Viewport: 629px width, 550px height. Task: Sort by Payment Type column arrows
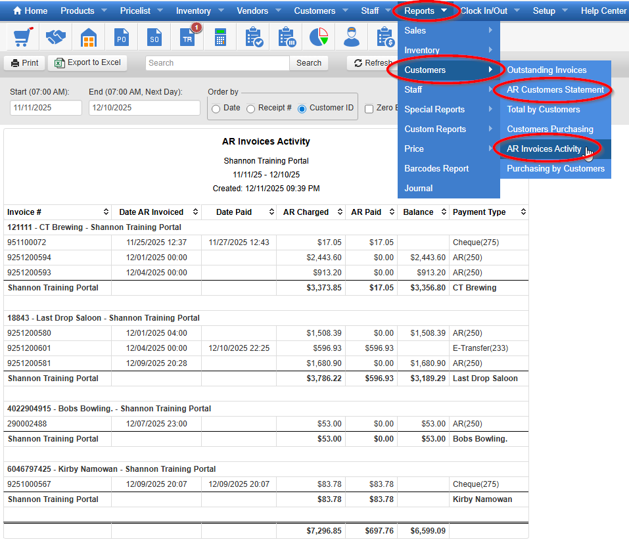click(x=523, y=212)
